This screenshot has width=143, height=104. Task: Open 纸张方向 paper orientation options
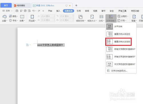(81, 18)
